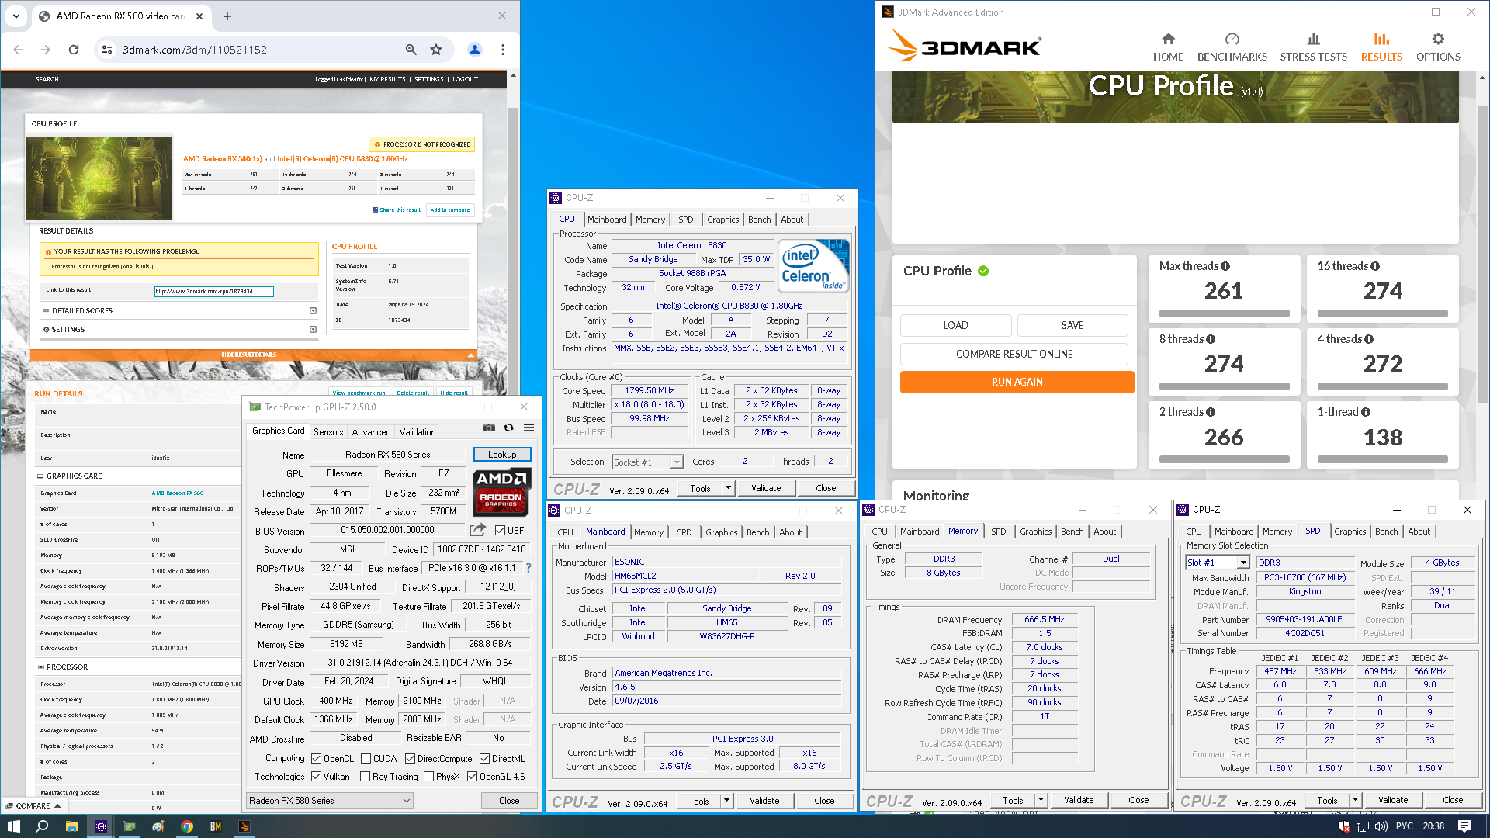Open the Slot #1 memory slot dropdown
1490x838 pixels.
click(1218, 563)
